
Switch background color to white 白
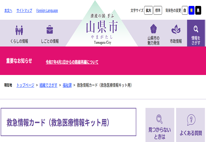click(185, 11)
